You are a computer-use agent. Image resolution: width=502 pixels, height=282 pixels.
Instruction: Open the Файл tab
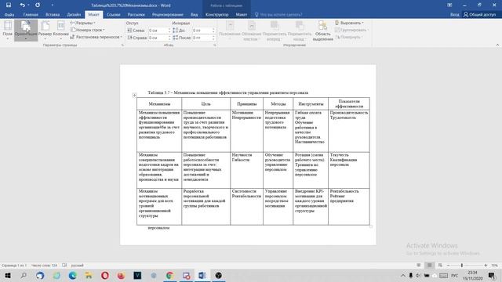coord(9,15)
